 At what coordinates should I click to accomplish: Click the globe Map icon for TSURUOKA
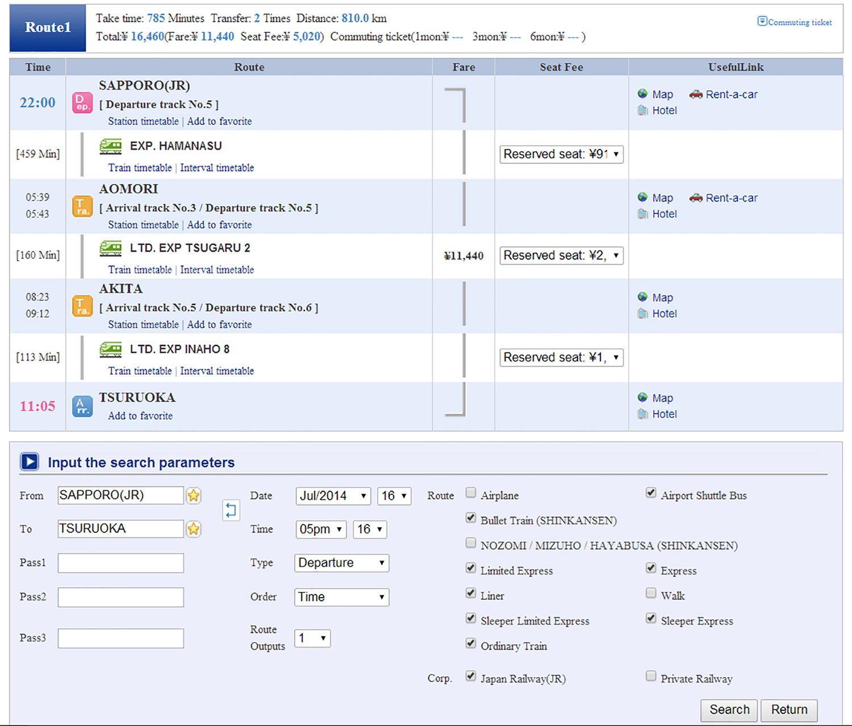[x=642, y=397]
